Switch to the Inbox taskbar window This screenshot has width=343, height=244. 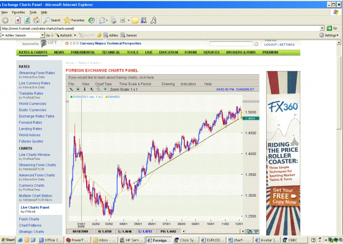click(105, 240)
